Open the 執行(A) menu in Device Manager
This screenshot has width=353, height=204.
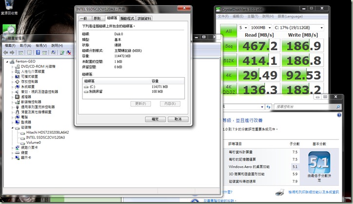[25, 45]
